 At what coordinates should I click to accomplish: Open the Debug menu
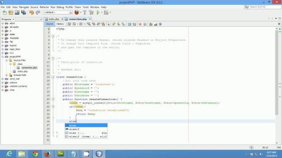coord(60,7)
